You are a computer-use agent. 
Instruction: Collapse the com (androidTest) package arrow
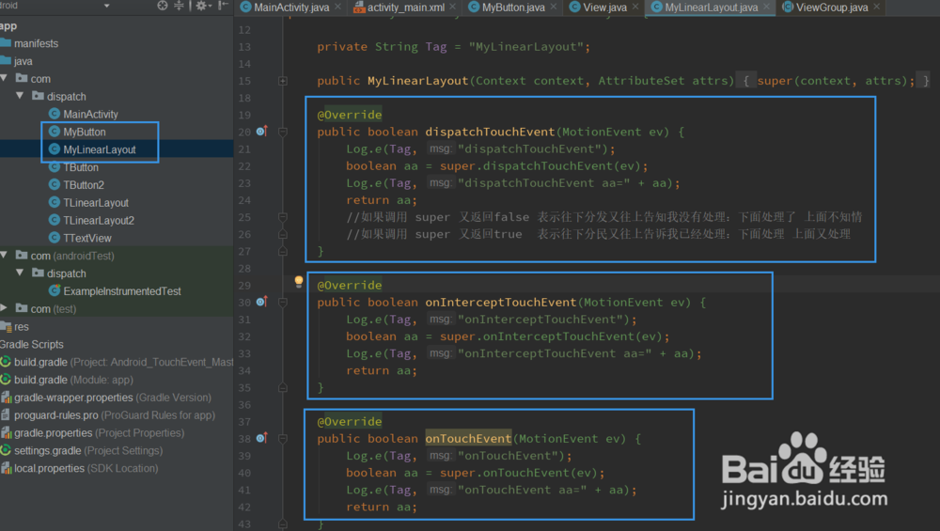click(x=4, y=255)
